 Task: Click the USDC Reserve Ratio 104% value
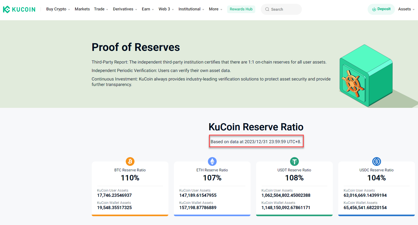377,178
